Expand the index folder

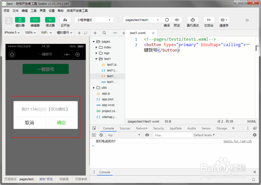(96, 47)
